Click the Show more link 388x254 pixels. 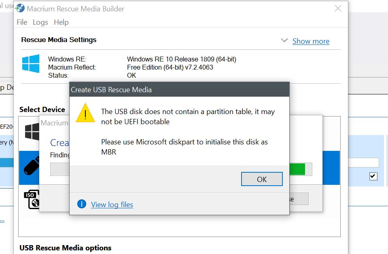pyautogui.click(x=311, y=41)
